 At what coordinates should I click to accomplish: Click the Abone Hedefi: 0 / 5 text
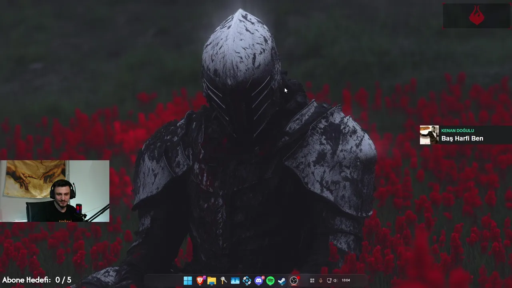pos(37,280)
